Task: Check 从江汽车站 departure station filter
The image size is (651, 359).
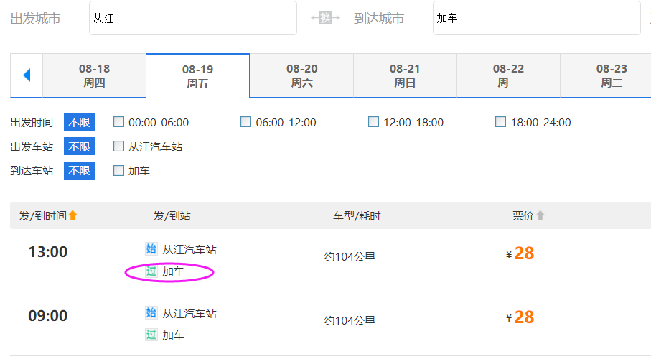Action: click(x=119, y=146)
